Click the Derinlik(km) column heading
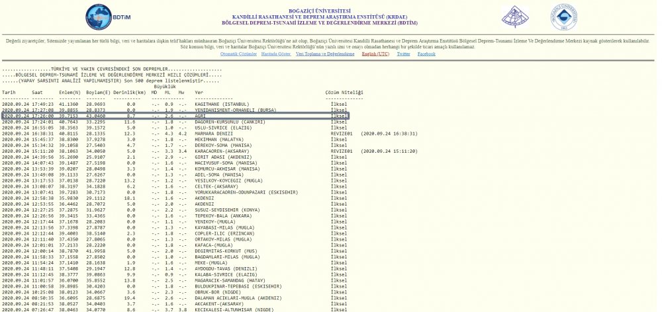The width and height of the screenshot is (662, 312). [129, 93]
